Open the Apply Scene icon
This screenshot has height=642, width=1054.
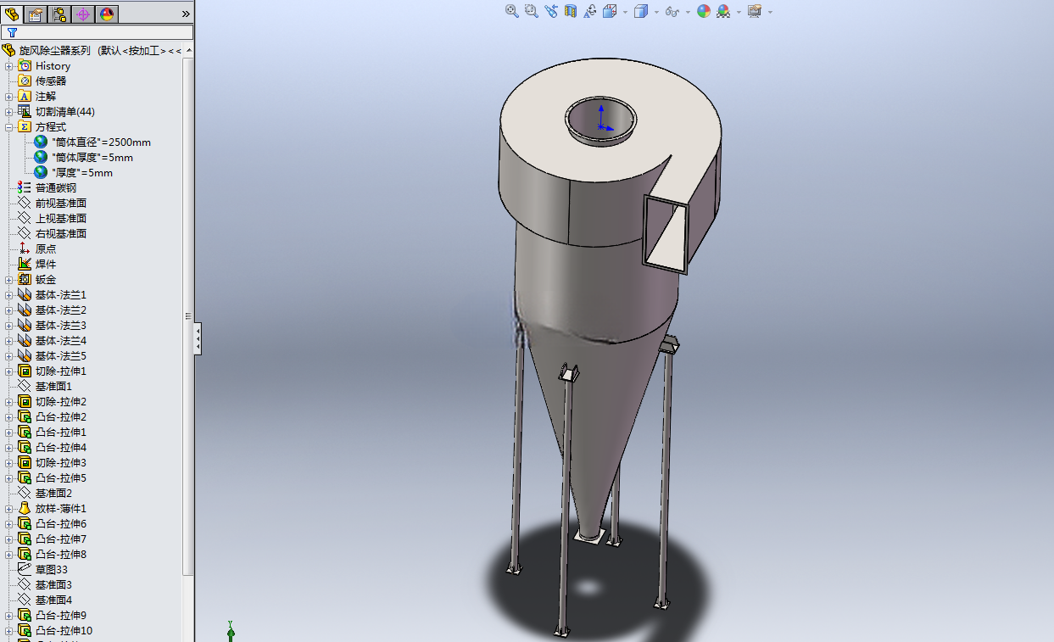[x=723, y=11]
